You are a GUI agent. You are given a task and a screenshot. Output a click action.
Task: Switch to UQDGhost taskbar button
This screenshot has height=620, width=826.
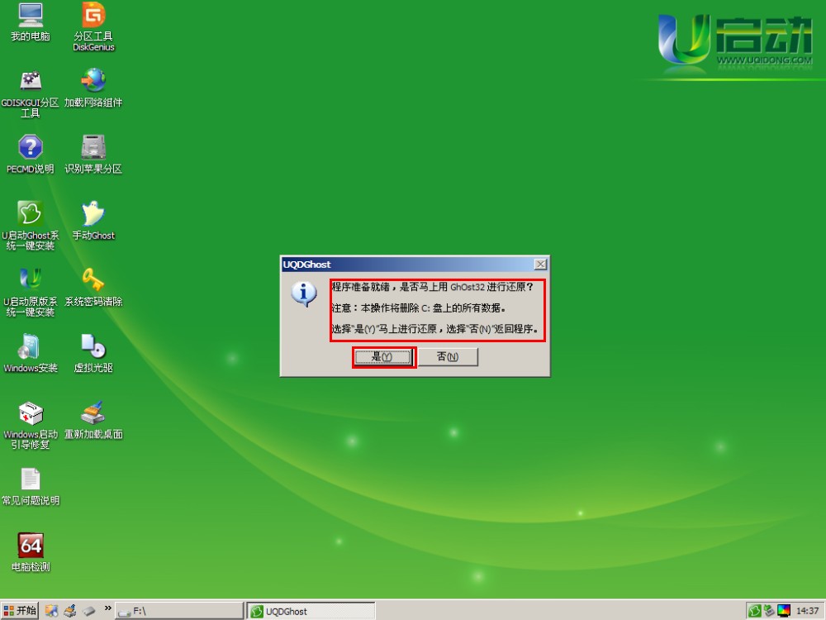point(311,611)
